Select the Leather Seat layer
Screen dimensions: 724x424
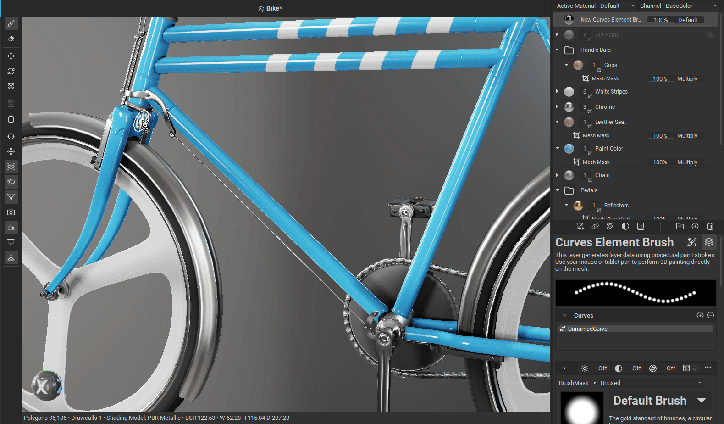(x=610, y=122)
